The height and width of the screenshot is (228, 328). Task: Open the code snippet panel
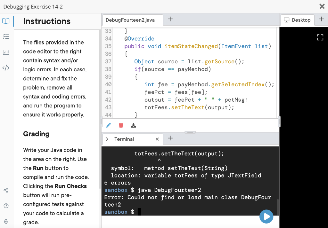pos(6,67)
